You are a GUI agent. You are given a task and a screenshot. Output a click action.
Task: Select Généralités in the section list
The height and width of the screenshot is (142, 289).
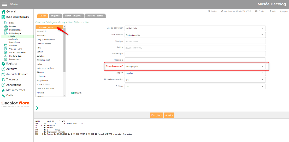[42, 31]
